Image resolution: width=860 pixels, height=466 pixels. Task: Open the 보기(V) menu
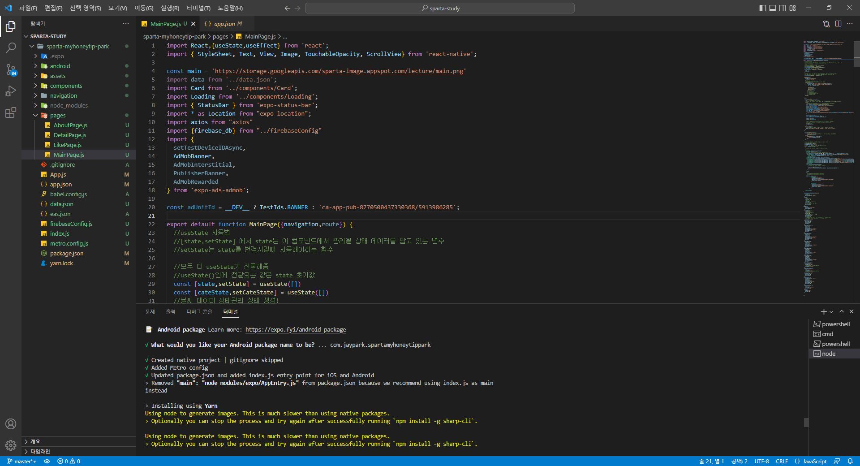[x=118, y=8]
